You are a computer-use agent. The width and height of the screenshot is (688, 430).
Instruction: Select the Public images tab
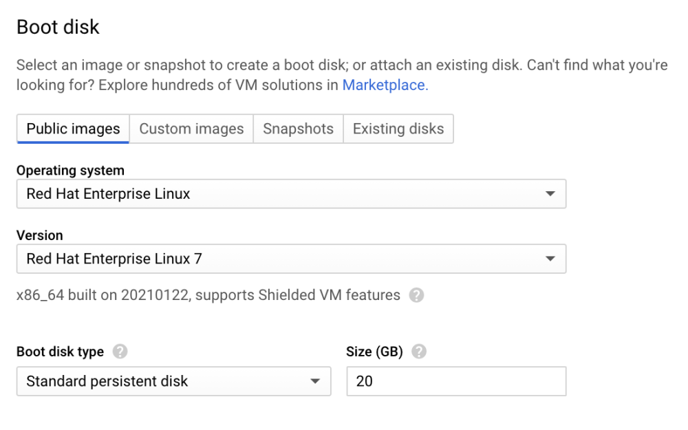73,129
